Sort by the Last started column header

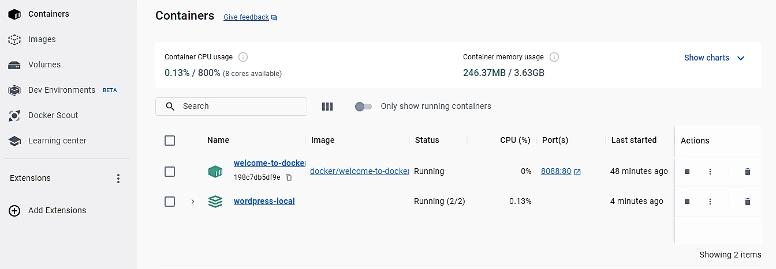[x=634, y=140]
